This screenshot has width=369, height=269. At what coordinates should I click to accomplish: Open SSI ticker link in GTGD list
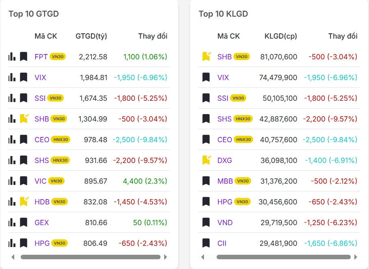pos(40,98)
